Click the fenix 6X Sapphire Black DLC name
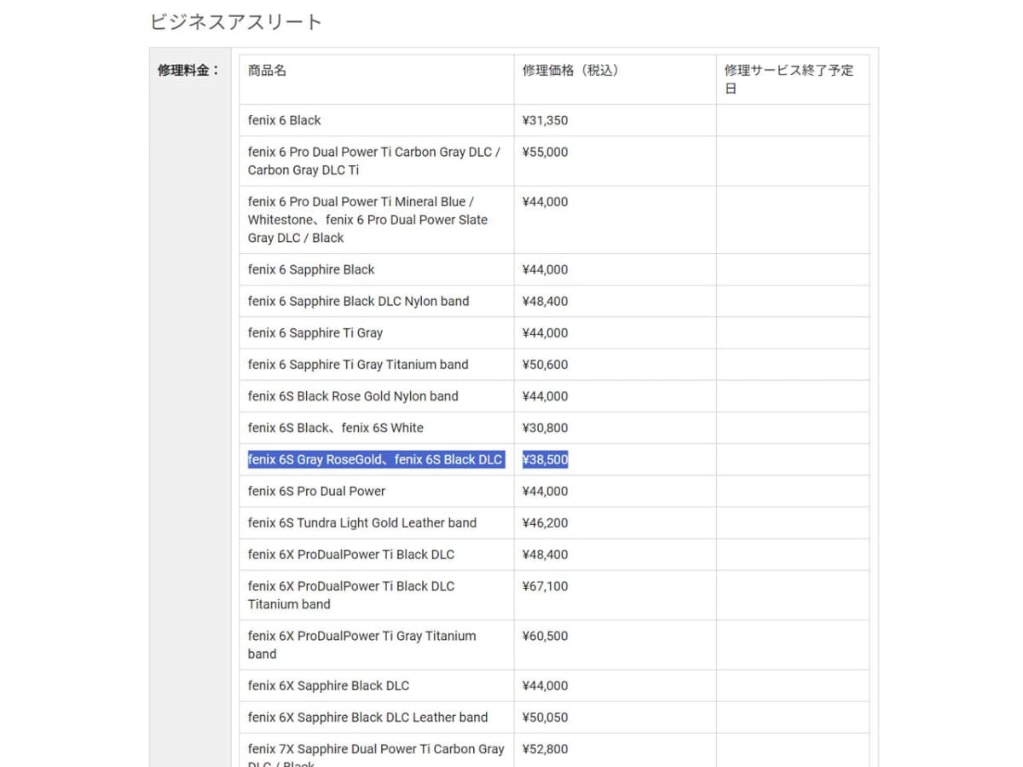 (x=328, y=685)
